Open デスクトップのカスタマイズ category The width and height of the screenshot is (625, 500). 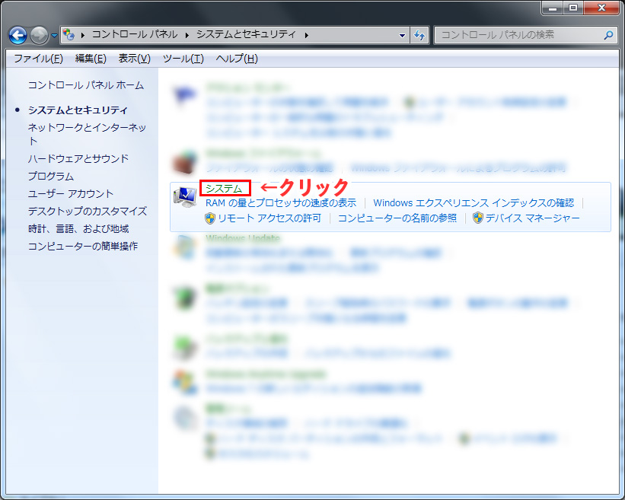click(x=88, y=211)
